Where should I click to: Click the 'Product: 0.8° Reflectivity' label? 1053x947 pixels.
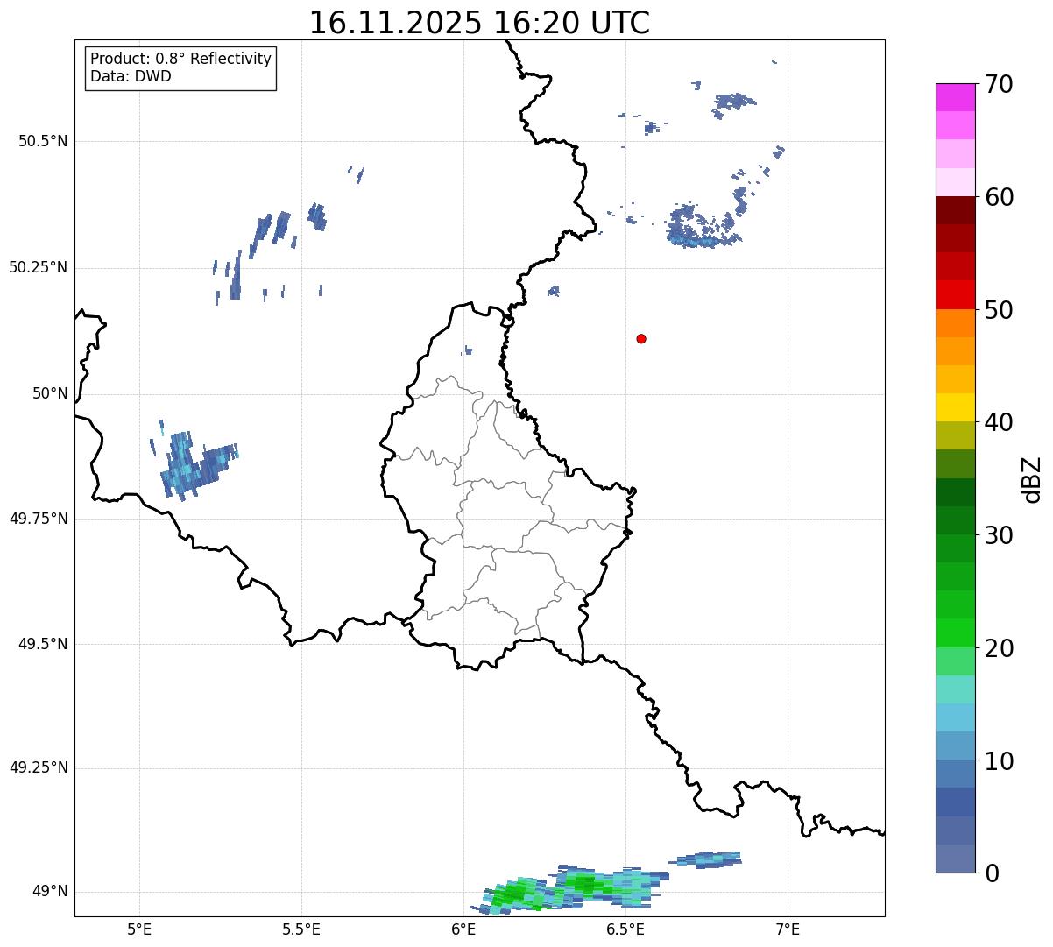(181, 59)
